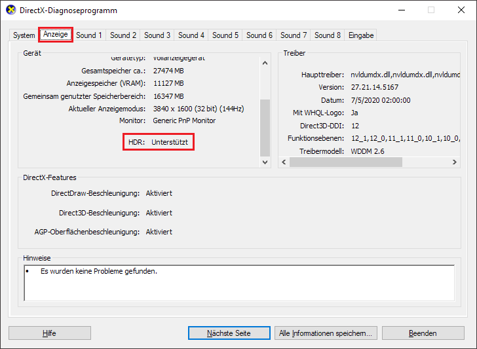Viewport: 477px width, 349px height.
Task: Click the Hinweise notes text box
Action: pos(239,283)
